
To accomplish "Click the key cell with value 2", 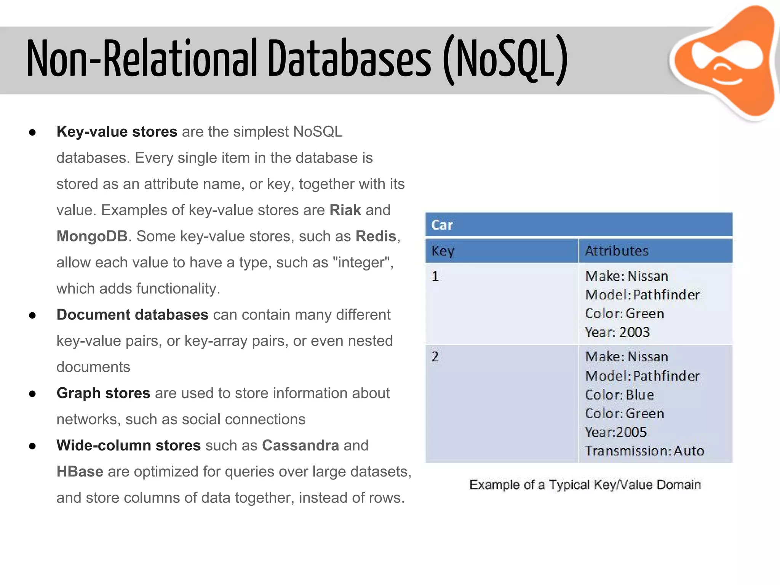I will point(502,404).
